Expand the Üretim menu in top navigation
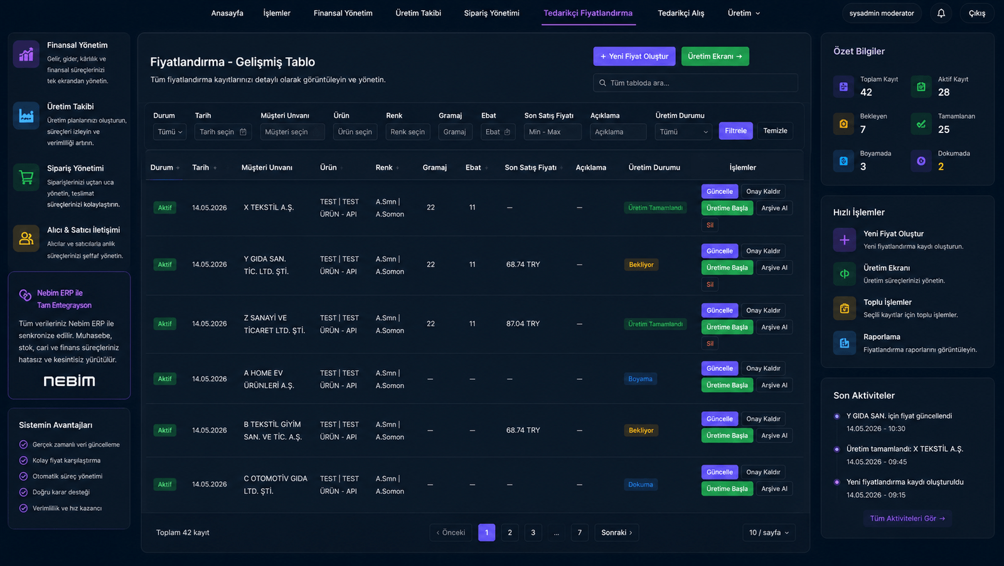This screenshot has width=1004, height=566. tap(744, 13)
